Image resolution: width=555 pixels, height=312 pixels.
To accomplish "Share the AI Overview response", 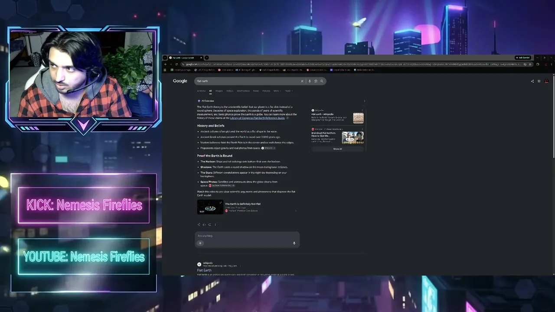I will click(x=199, y=224).
